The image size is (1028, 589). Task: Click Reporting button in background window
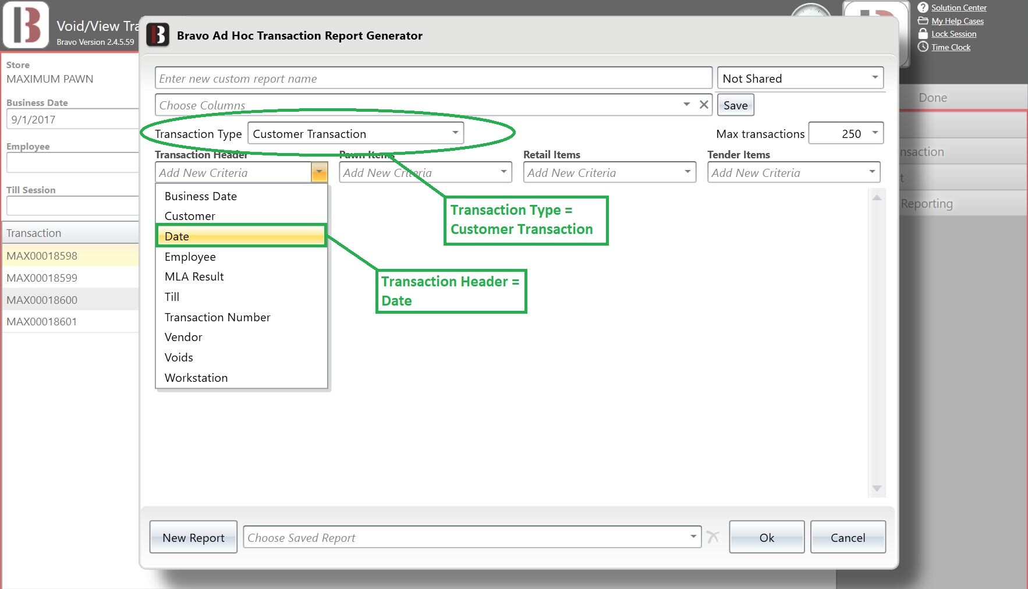pos(963,204)
